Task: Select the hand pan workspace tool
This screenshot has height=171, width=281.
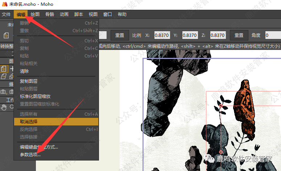Action: pyautogui.click(x=4, y=107)
